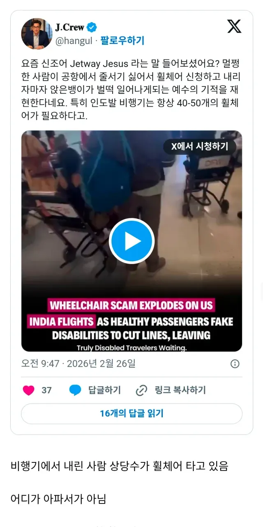This screenshot has width=263, height=527.
Task: Play the embedded wheelchair scam video
Action: pos(131,241)
